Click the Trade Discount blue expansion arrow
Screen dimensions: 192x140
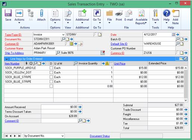pos(186,110)
